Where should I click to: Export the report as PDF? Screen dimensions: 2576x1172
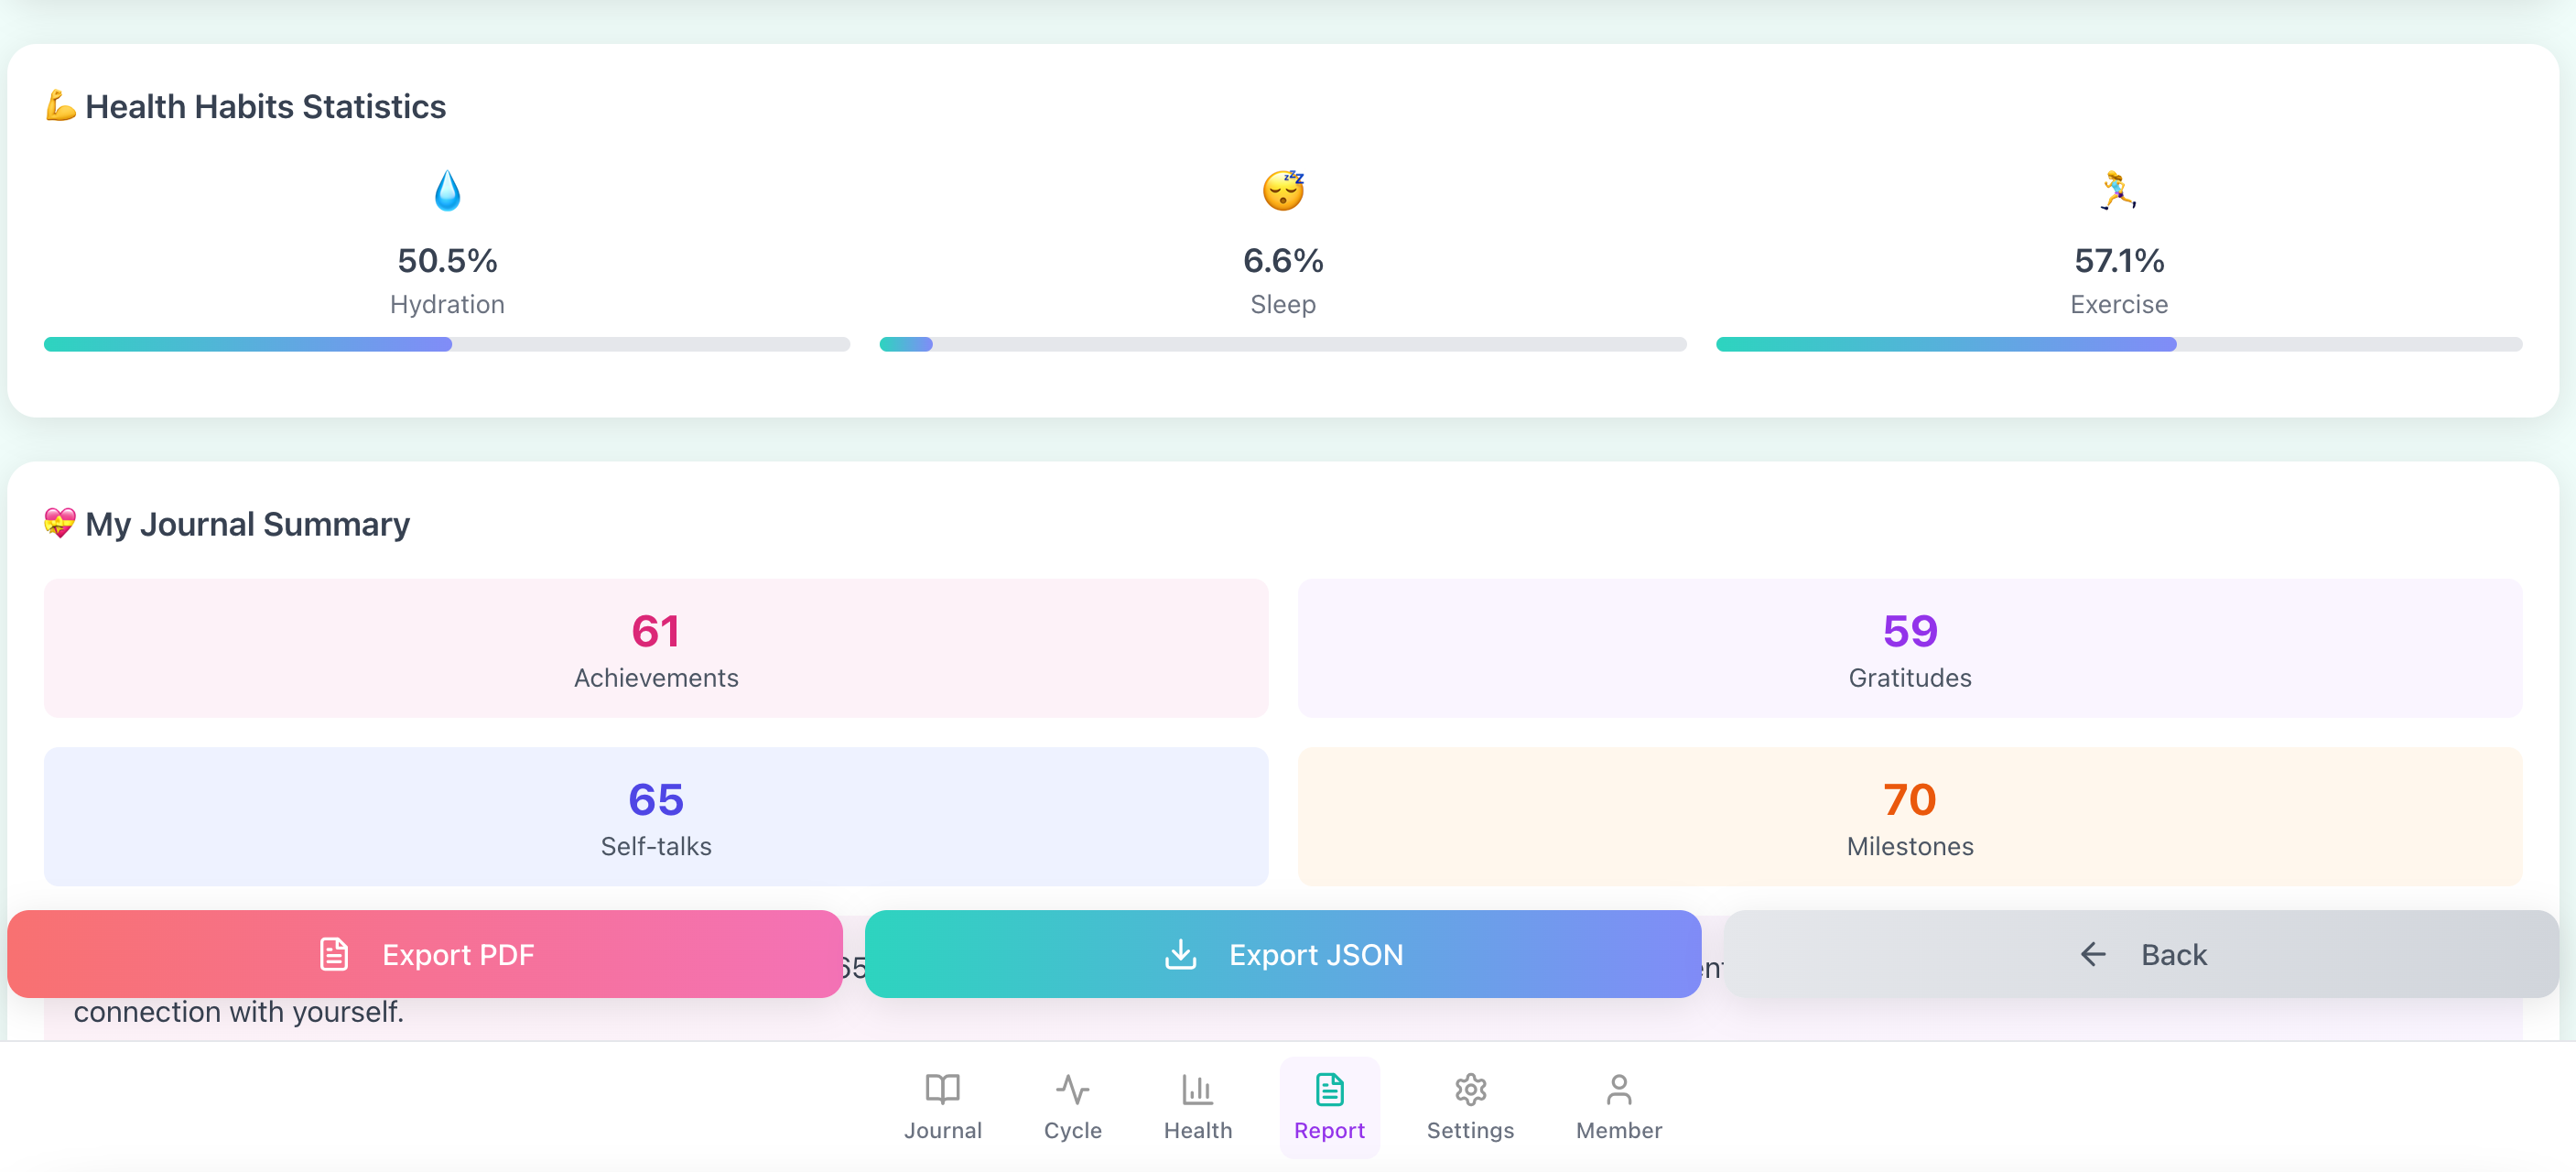coord(425,954)
